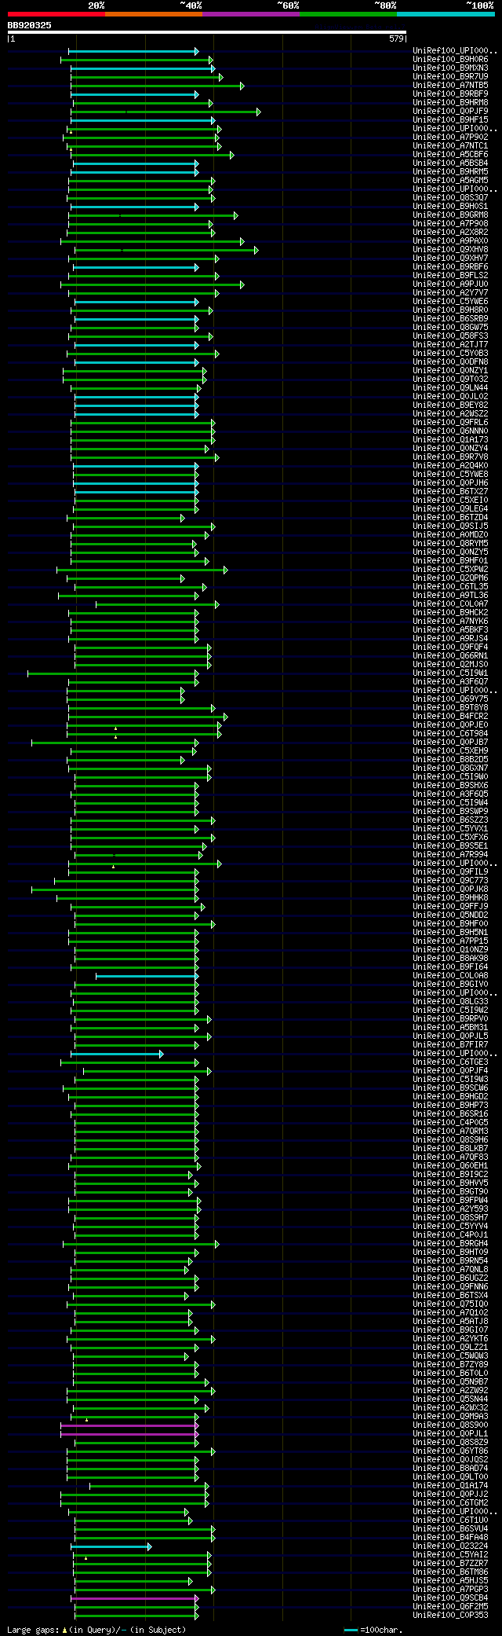Open hit UniRef100_Q9XHV8
The width and height of the screenshot is (502, 1636).
pos(450,249)
